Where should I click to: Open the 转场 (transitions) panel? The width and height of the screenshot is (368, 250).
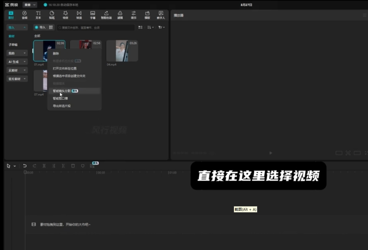pos(79,15)
